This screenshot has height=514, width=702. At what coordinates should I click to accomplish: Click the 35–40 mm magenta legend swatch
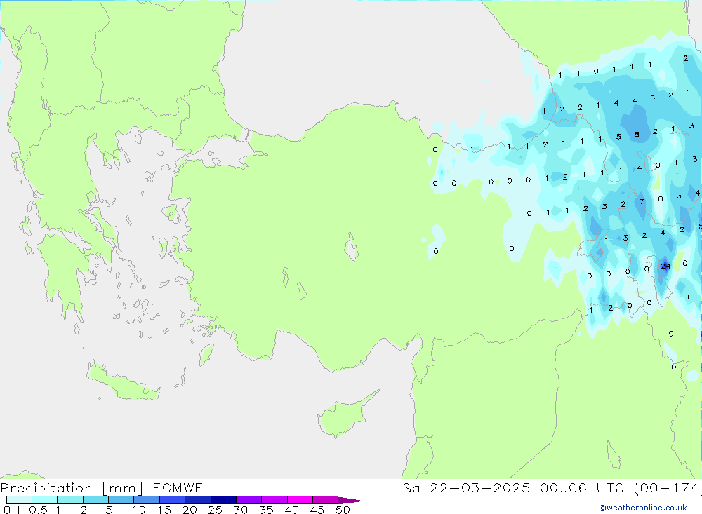point(274,500)
